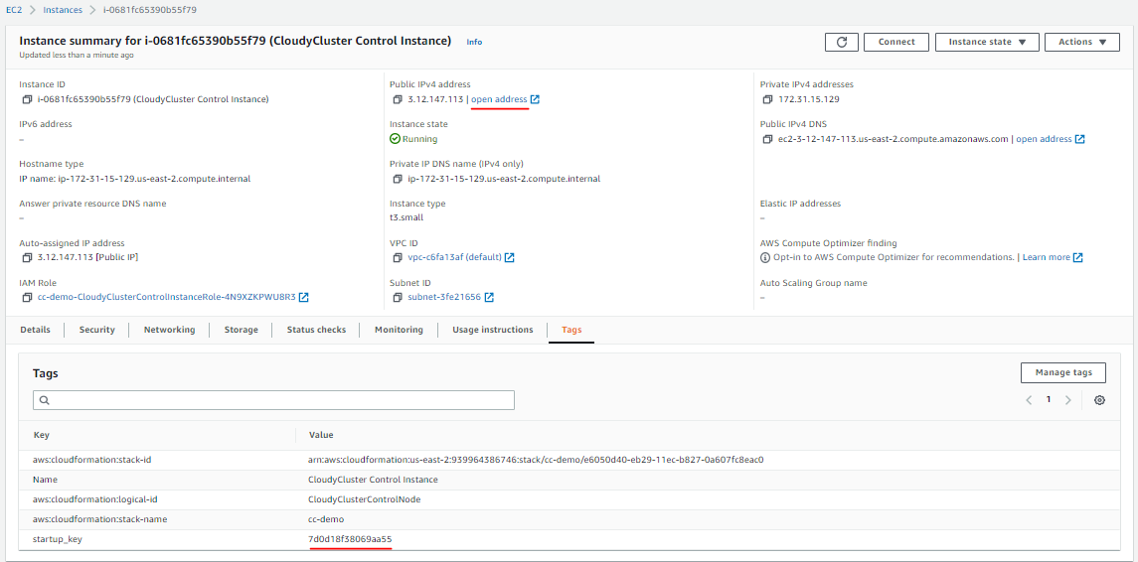Image resolution: width=1138 pixels, height=562 pixels.
Task: Open address link next to Public DNS
Action: tap(1044, 139)
